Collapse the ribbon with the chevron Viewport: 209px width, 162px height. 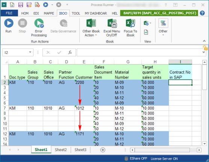(204, 41)
